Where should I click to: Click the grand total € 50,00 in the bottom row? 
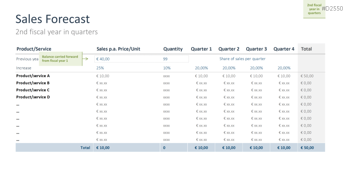click(307, 148)
